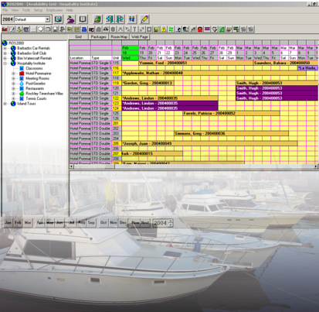The image size is (319, 312).
Task: Click the Mar month button
Action: point(28,222)
